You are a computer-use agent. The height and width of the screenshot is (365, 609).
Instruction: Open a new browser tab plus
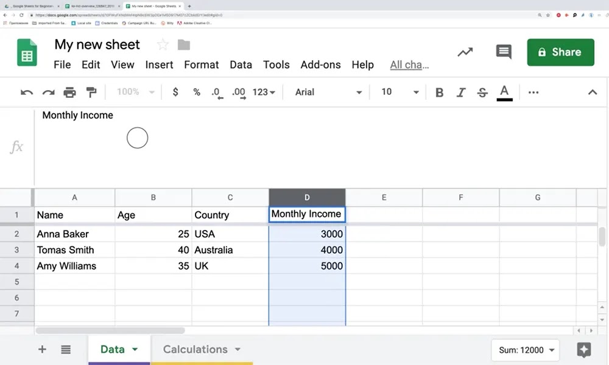click(x=189, y=6)
